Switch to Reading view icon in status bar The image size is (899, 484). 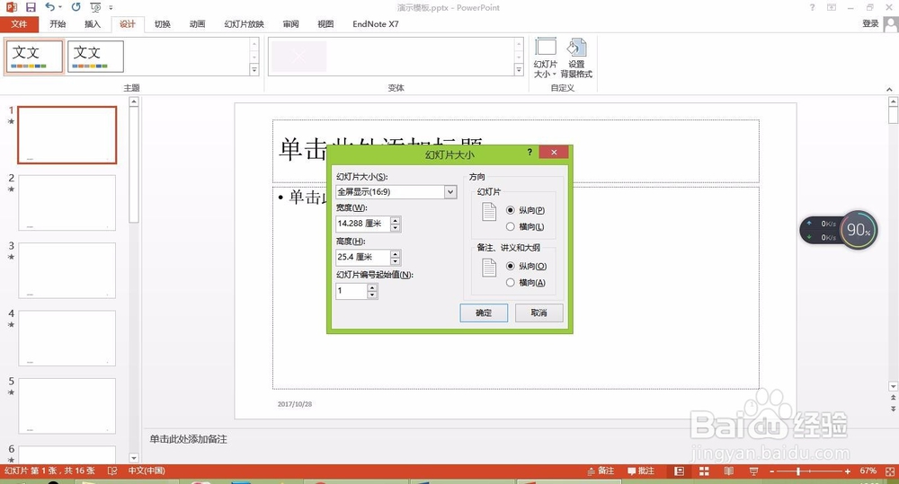pyautogui.click(x=729, y=471)
